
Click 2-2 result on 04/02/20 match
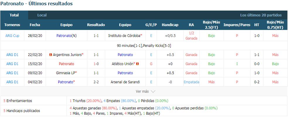[x=96, y=82]
